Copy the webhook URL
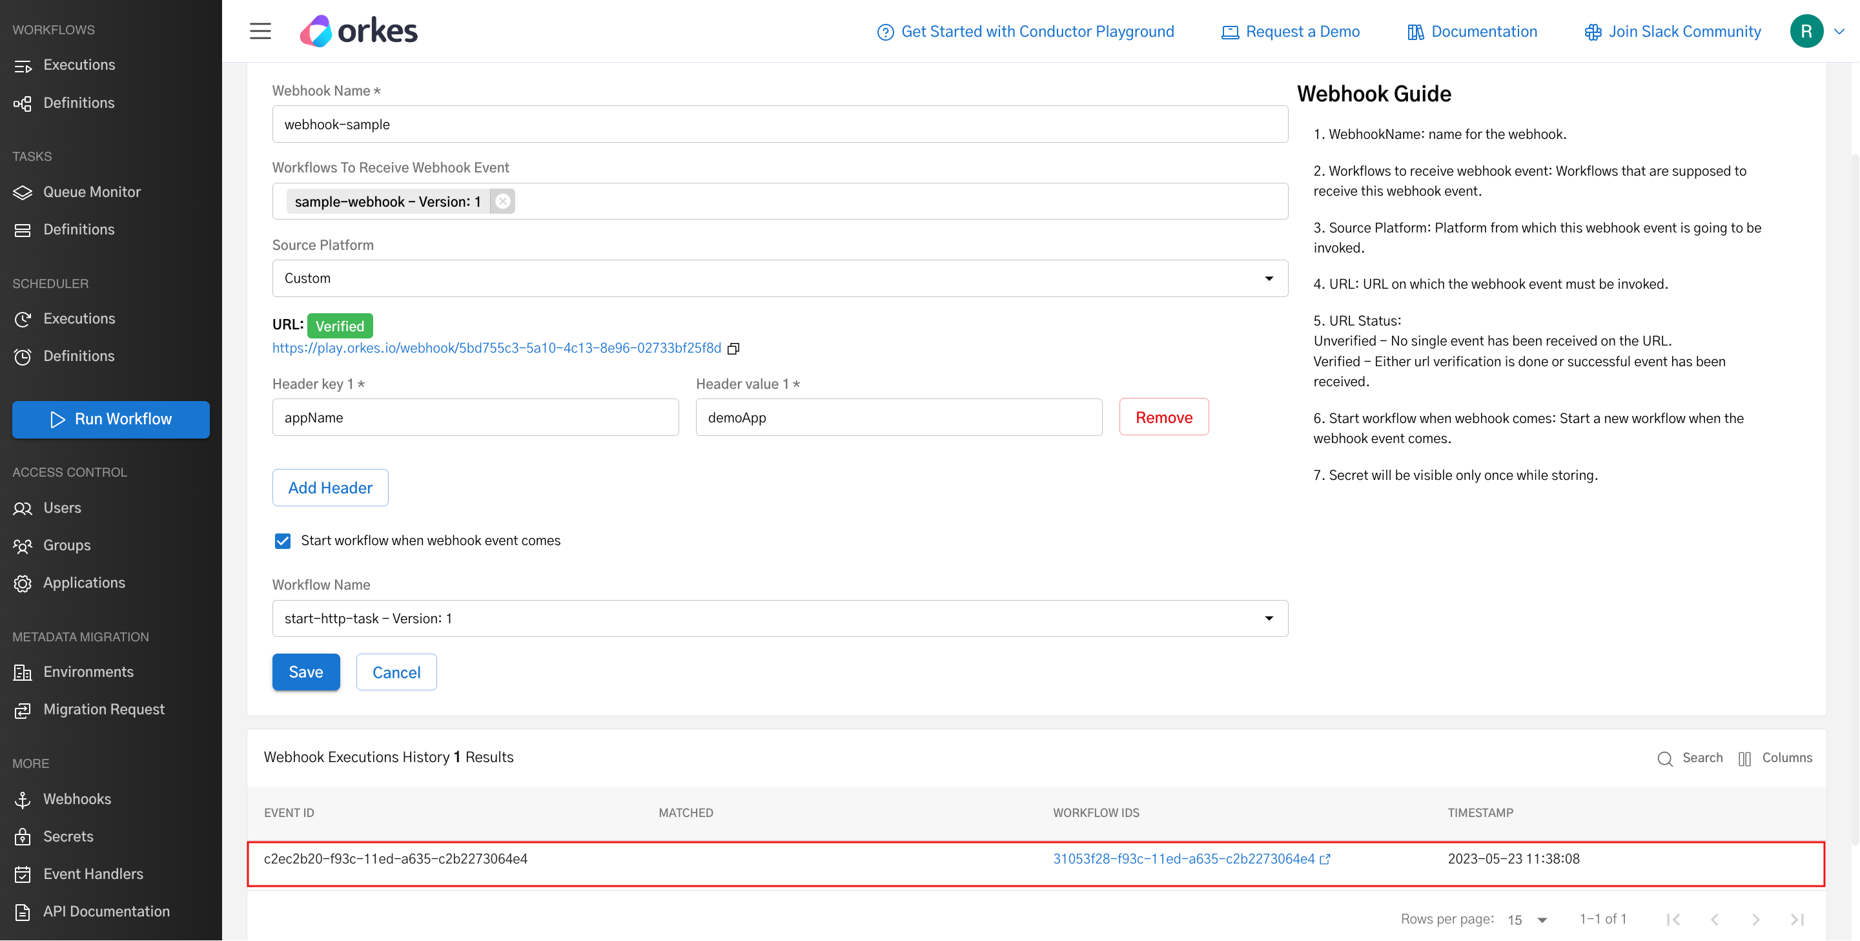 click(x=733, y=348)
